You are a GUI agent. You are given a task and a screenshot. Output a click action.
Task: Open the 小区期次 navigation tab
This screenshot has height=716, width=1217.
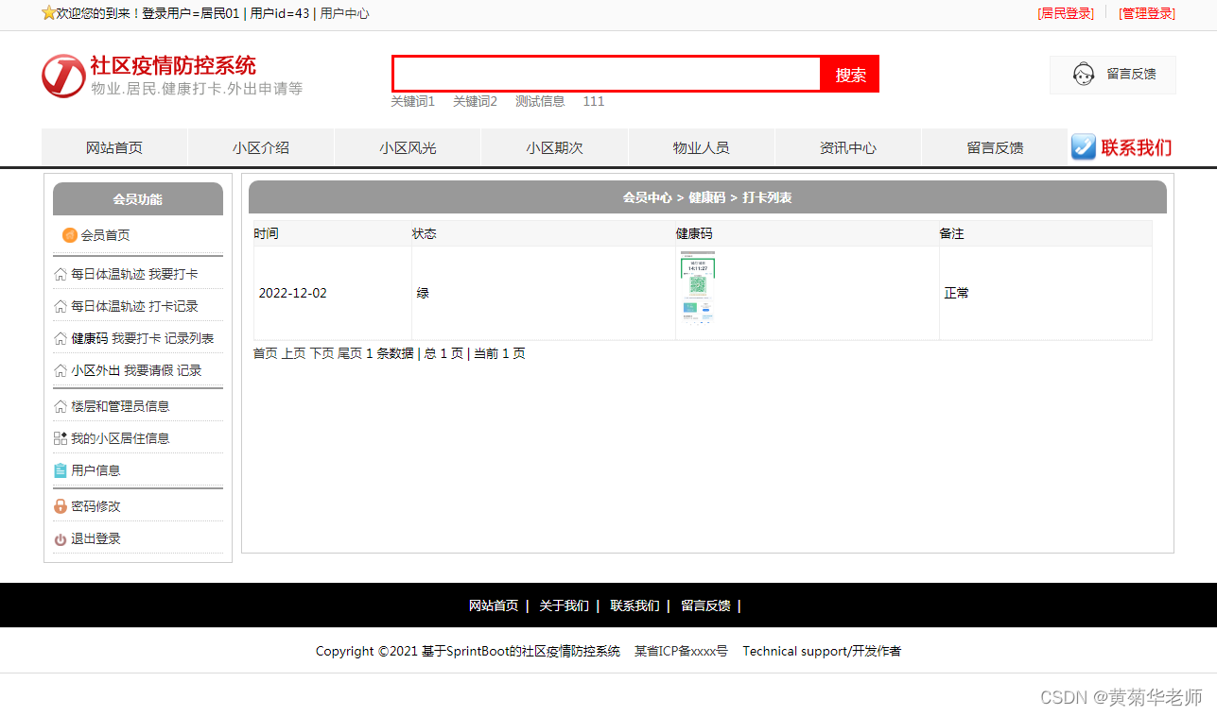click(x=554, y=147)
